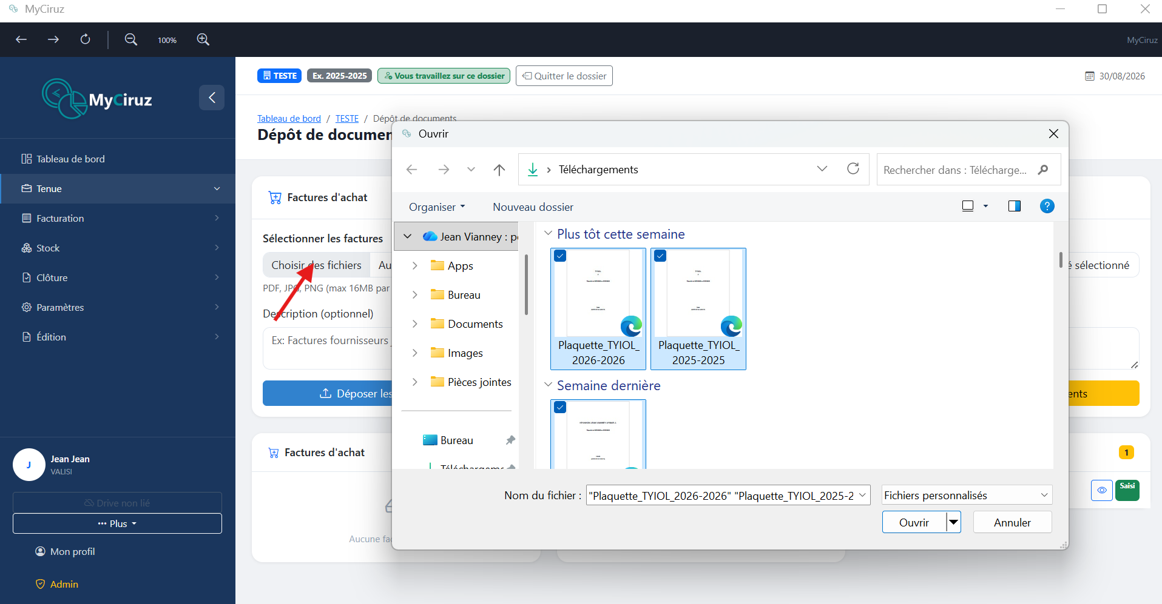Screen dimensions: 1162x604
Task: Close the Ouvrir dialog with the X
Action: (1053, 134)
